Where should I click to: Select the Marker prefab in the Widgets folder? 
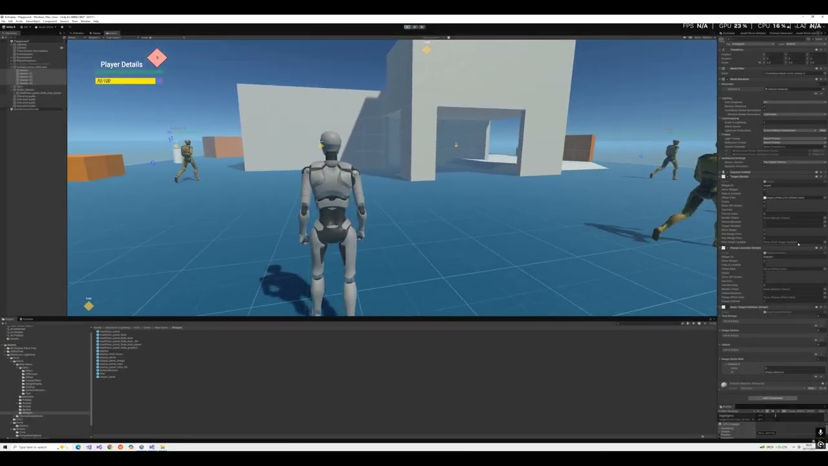point(102,351)
